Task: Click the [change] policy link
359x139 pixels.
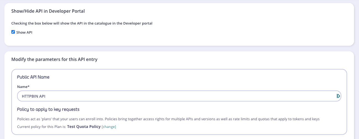Action: pyautogui.click(x=109, y=127)
